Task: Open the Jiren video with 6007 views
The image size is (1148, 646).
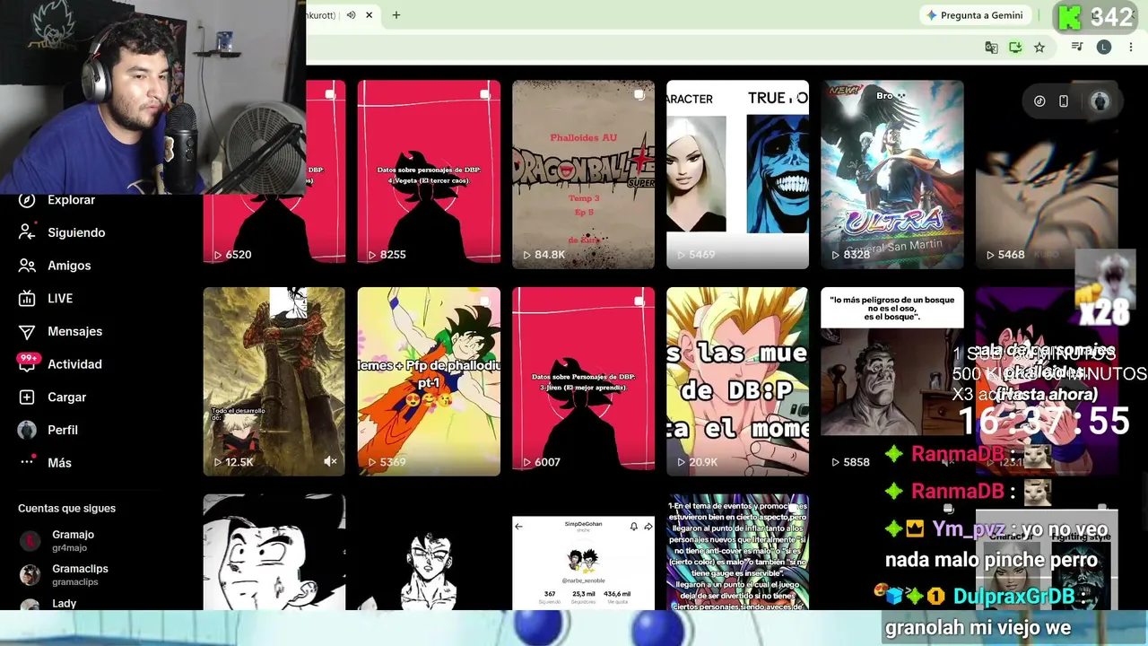Action: tap(583, 381)
